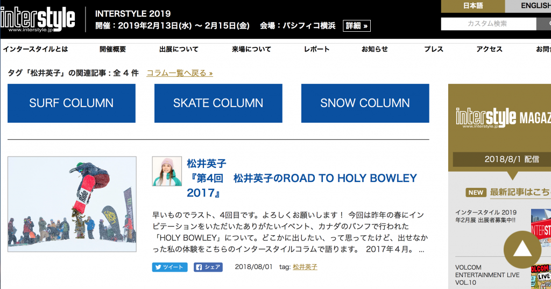
Task: Open the 出展について menu item
Action: [179, 49]
